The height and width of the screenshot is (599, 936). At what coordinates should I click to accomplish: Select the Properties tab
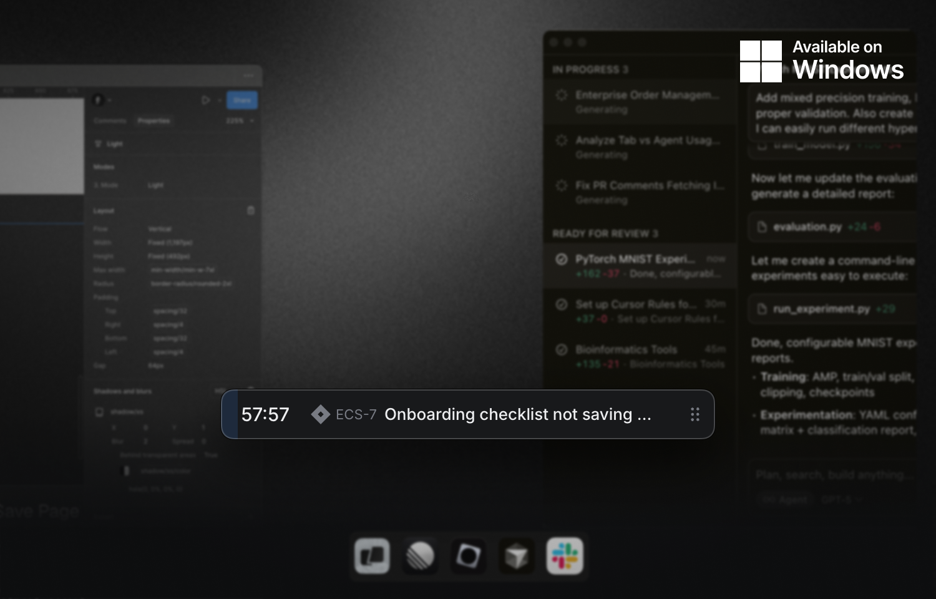point(154,121)
